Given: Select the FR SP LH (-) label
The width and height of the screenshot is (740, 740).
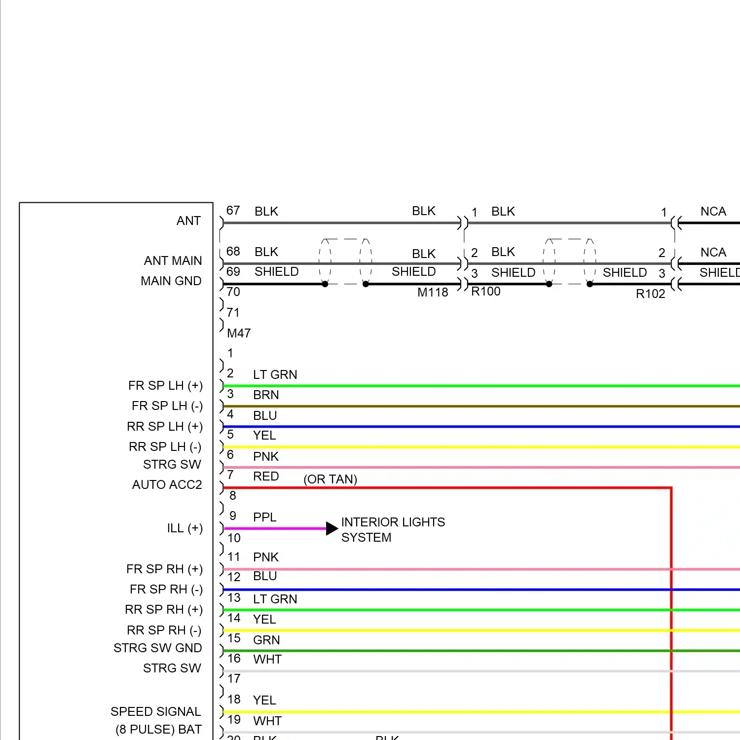Looking at the screenshot, I should tap(167, 406).
